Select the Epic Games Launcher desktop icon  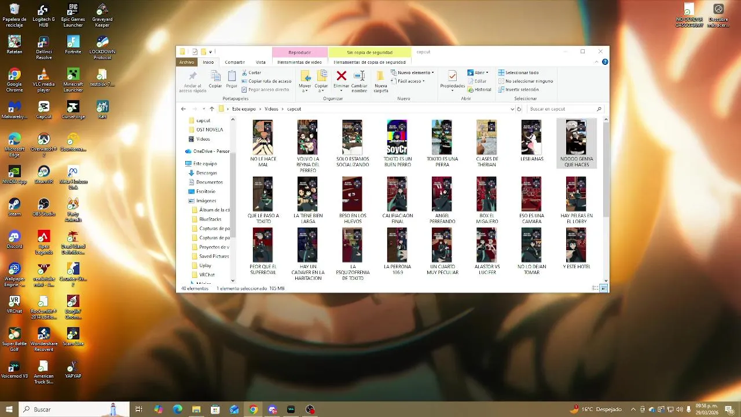coord(73,16)
